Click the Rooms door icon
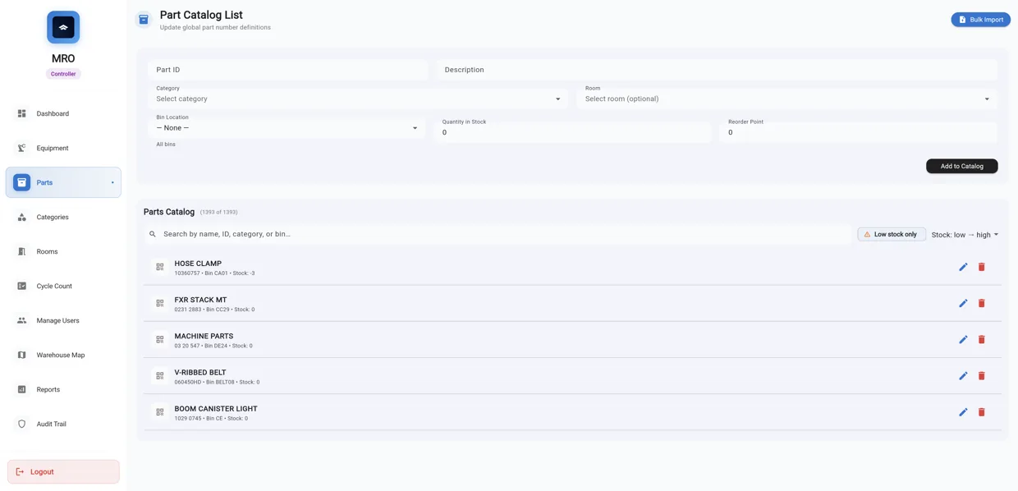This screenshot has height=491, width=1018. pos(22,251)
